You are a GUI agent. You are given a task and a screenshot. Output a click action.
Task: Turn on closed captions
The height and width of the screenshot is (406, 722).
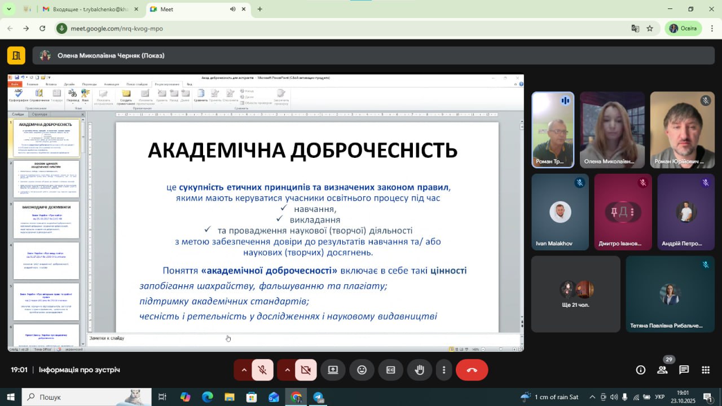tap(390, 370)
